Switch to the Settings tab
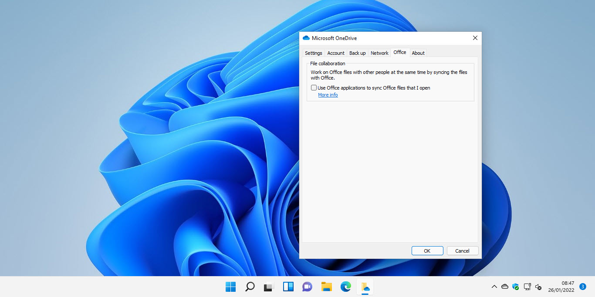Image resolution: width=595 pixels, height=297 pixels. pyautogui.click(x=313, y=53)
